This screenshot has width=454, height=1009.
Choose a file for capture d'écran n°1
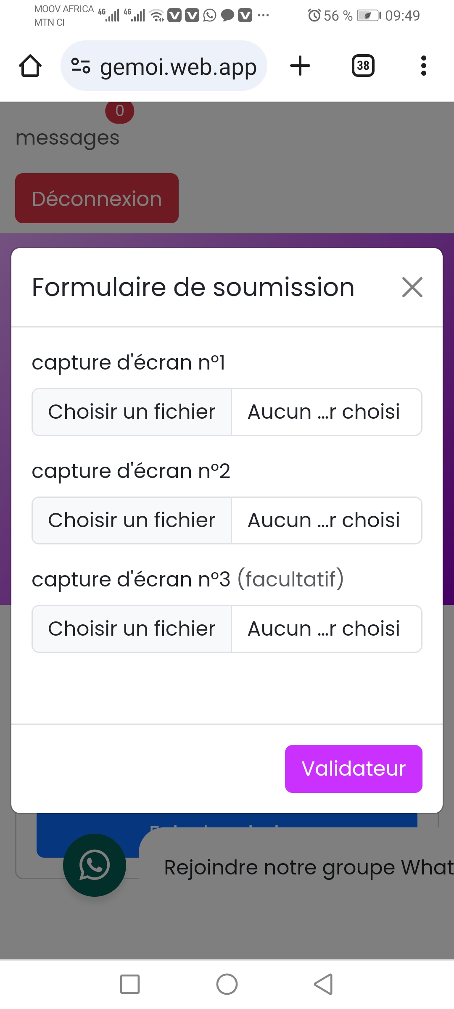pyautogui.click(x=132, y=412)
